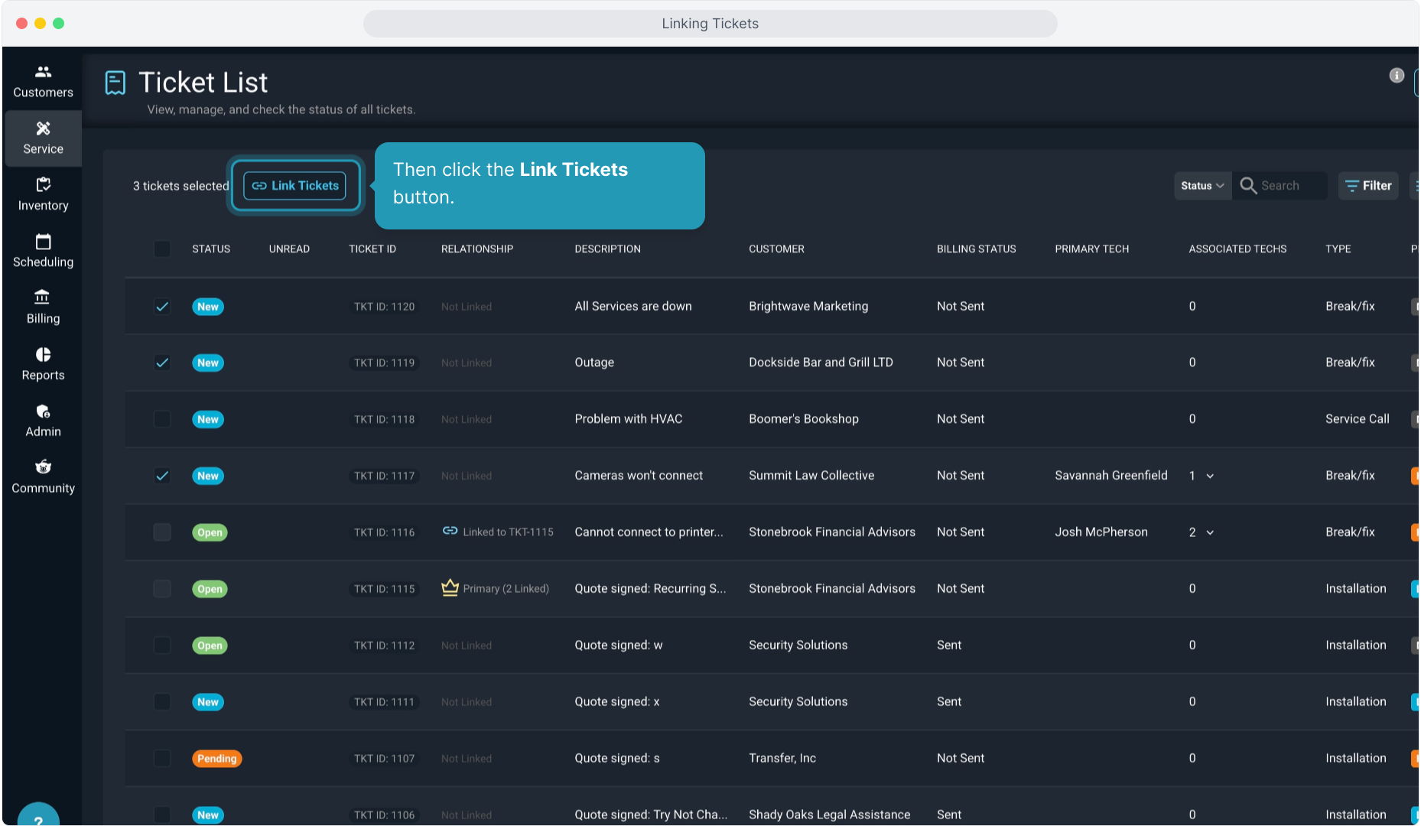Open the Filter button

pos(1368,186)
